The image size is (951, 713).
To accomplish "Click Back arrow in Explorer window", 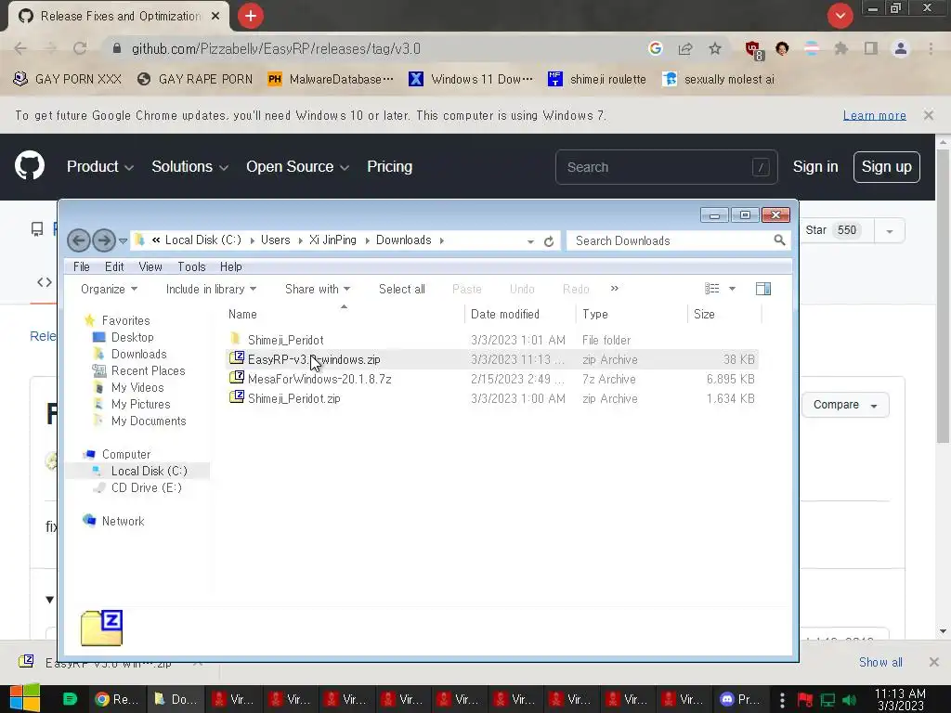I will tap(79, 240).
